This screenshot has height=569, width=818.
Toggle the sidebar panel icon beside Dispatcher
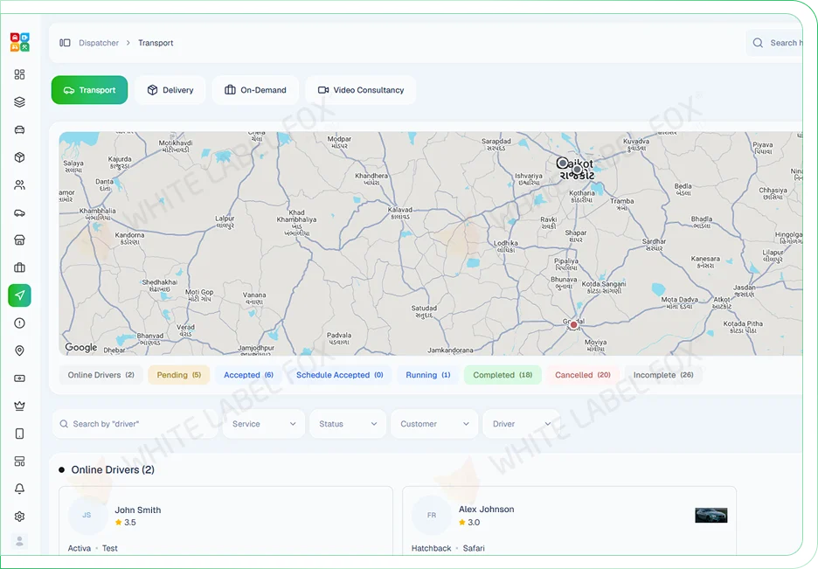pyautogui.click(x=65, y=43)
